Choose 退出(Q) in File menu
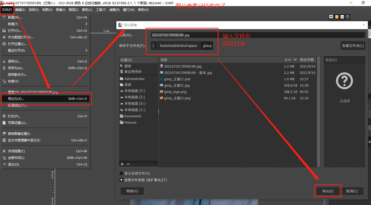The image size is (371, 205). pos(46,164)
